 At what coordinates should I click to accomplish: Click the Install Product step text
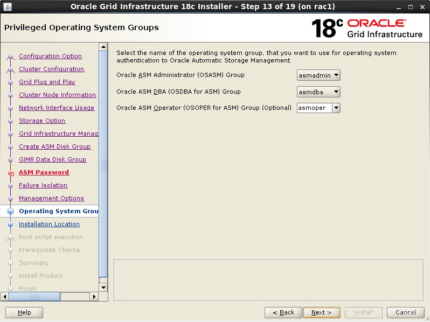[40, 276]
